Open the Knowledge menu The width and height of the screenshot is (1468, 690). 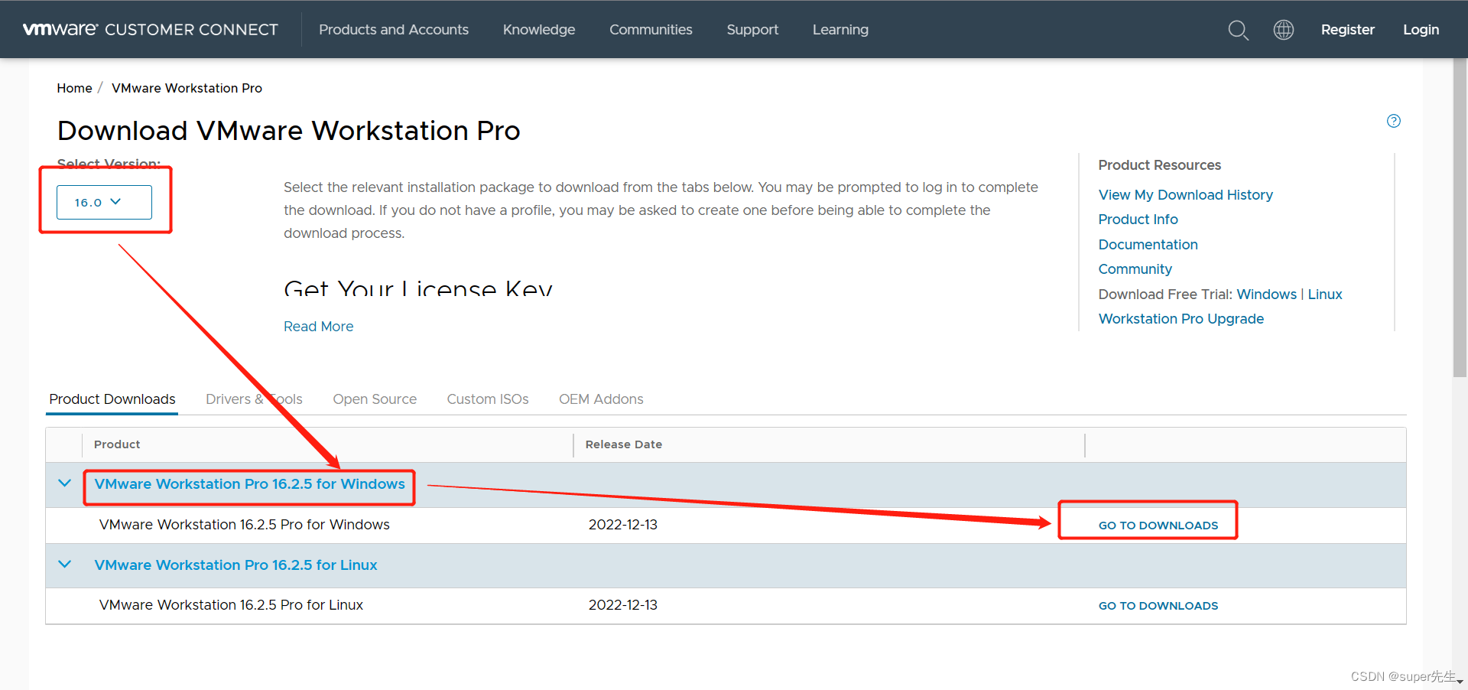[539, 30]
